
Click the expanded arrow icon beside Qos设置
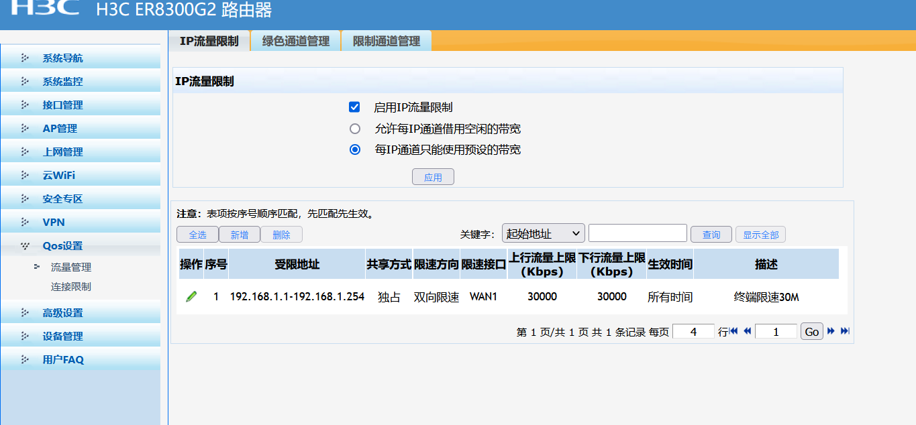26,245
